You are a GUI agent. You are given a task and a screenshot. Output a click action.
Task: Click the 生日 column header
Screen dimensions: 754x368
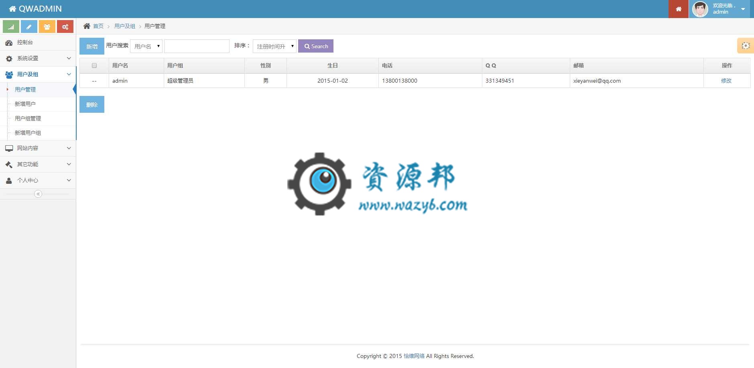333,65
